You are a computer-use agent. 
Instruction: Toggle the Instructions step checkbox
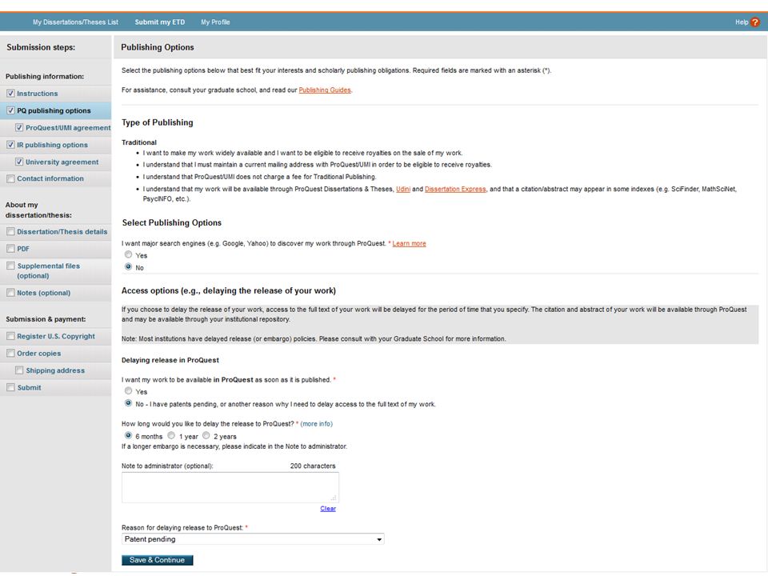pyautogui.click(x=10, y=93)
